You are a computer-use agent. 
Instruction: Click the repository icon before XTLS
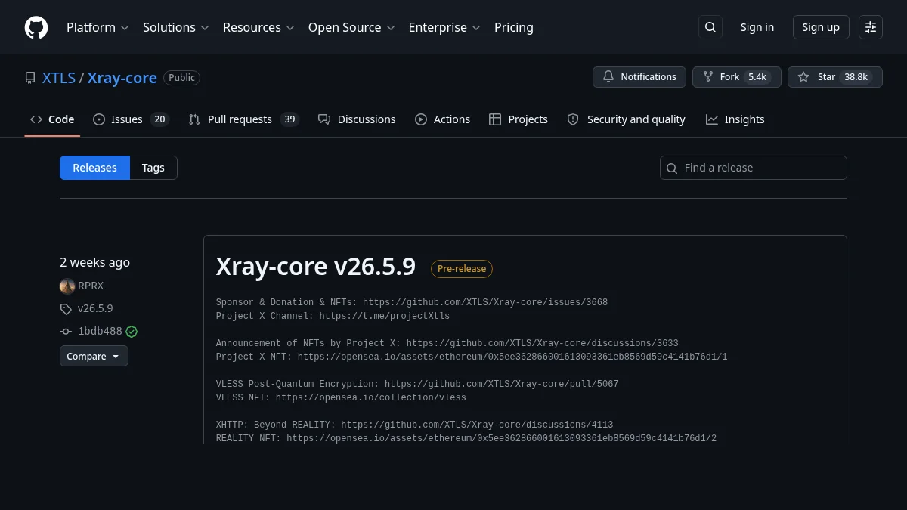pos(30,78)
